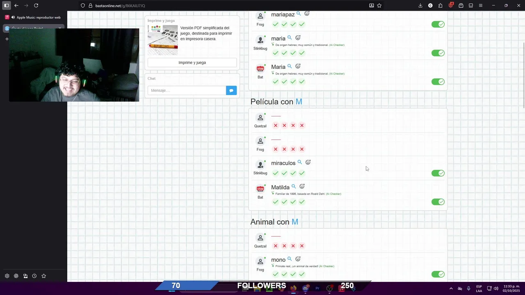Add emoji reaction to miraculos answer
This screenshot has height=295, width=525.
(308, 162)
